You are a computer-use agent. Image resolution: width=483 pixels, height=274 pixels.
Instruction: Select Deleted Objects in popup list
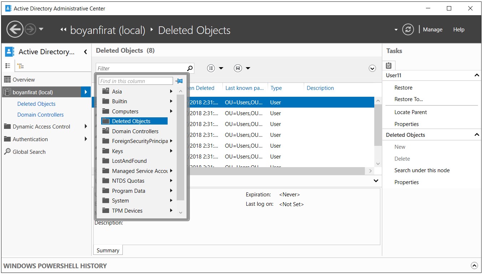coord(134,121)
